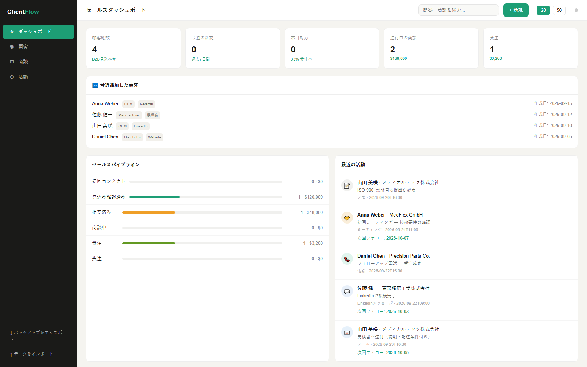Click 次回フォロー 2026-10-05 date
The height and width of the screenshot is (367, 587).
point(383,353)
